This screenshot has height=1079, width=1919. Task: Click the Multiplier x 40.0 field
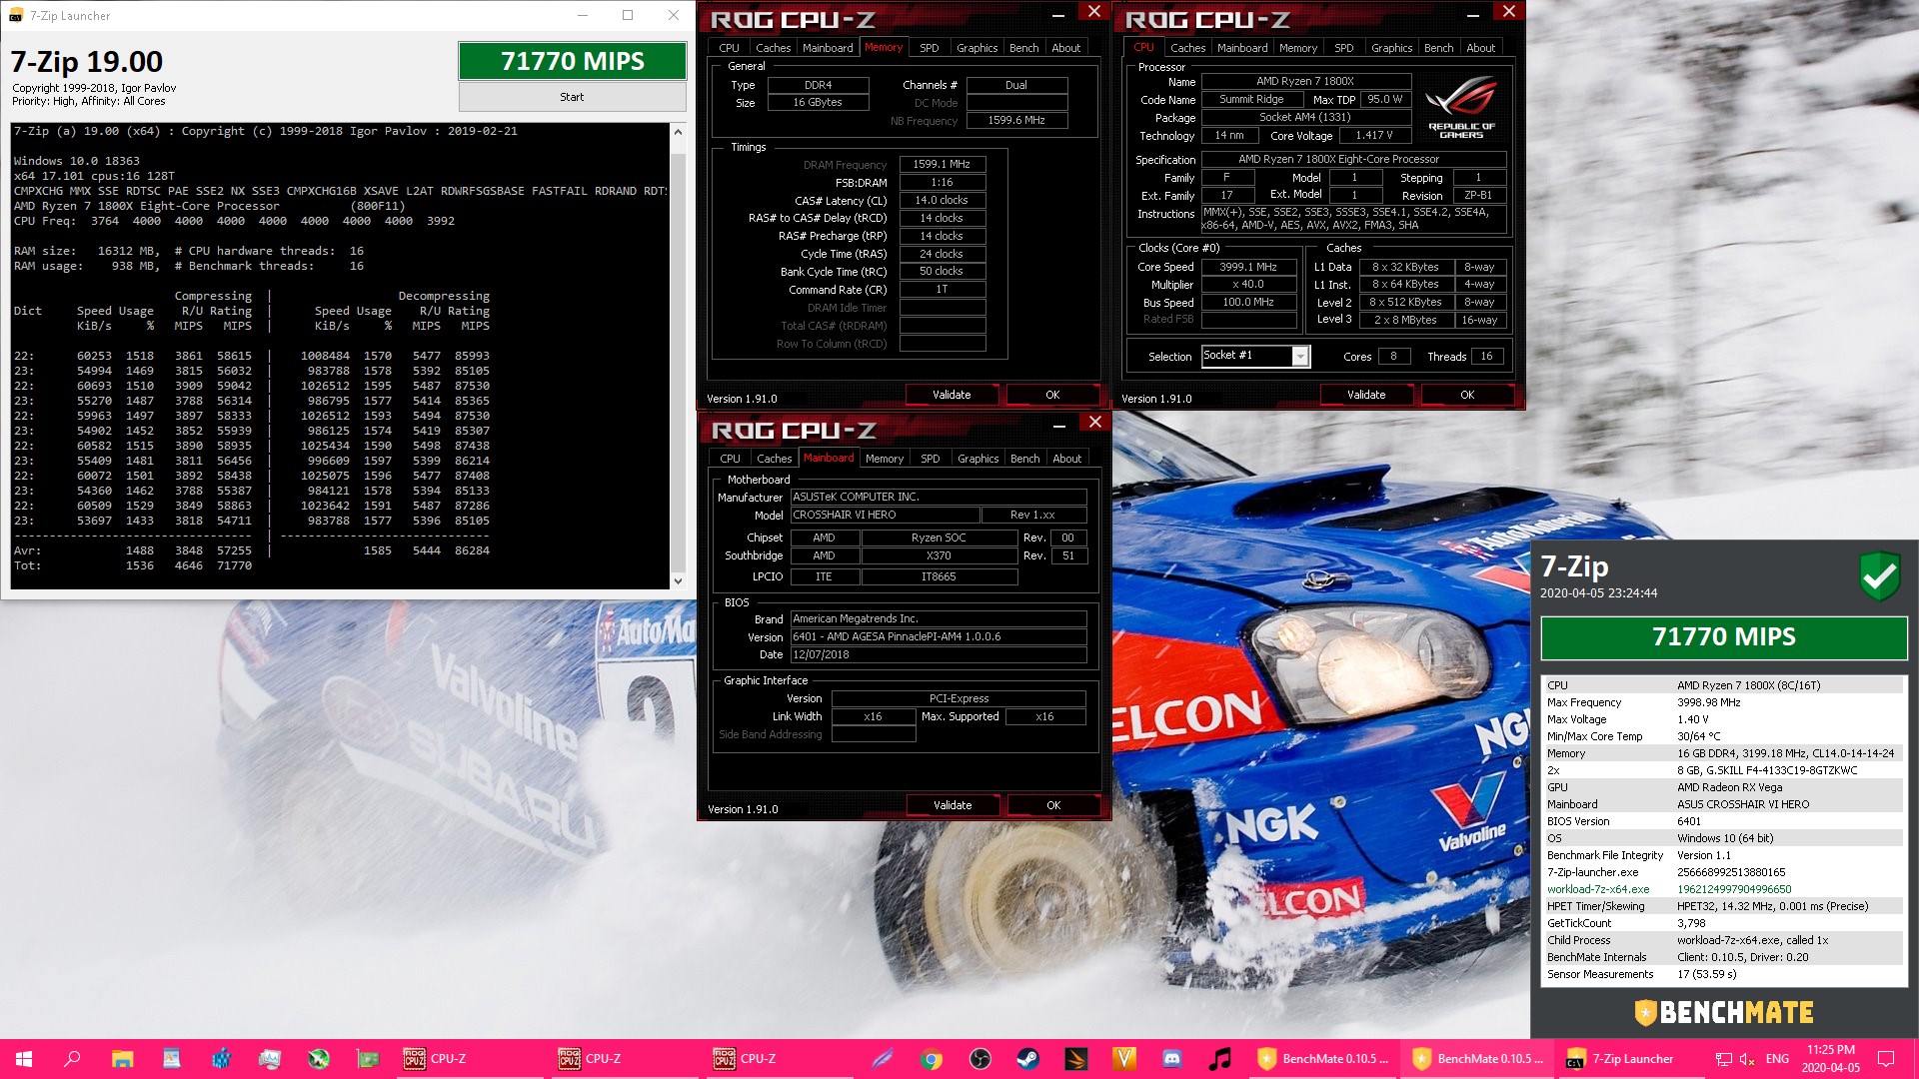tap(1248, 285)
